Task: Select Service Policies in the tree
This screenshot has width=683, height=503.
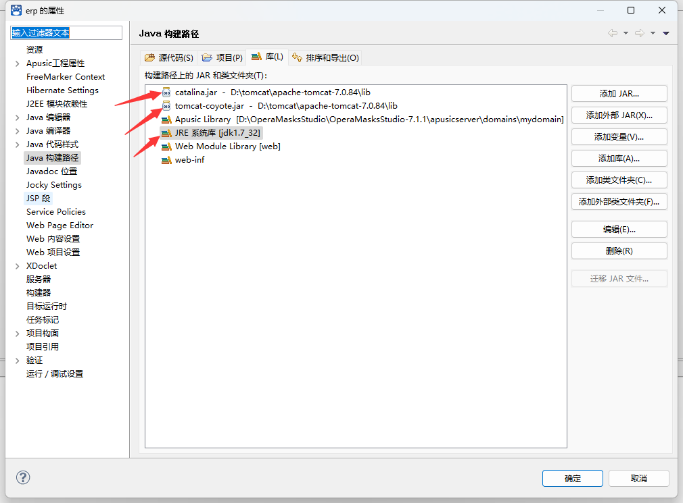Action: tap(55, 212)
